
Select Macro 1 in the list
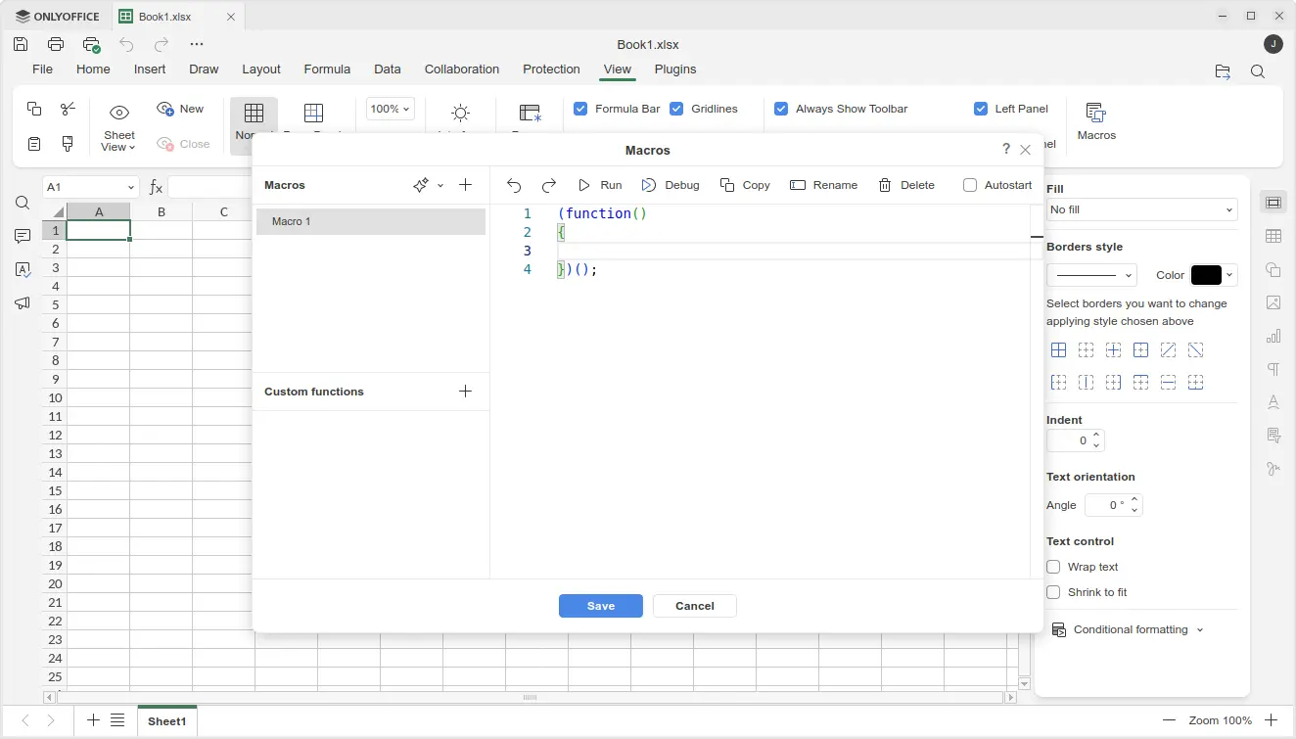click(x=371, y=221)
